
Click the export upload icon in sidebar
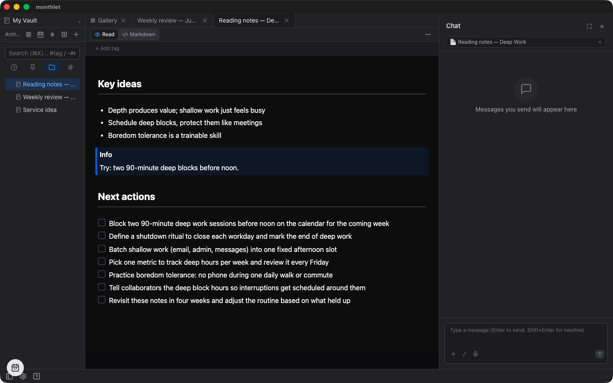click(64, 34)
